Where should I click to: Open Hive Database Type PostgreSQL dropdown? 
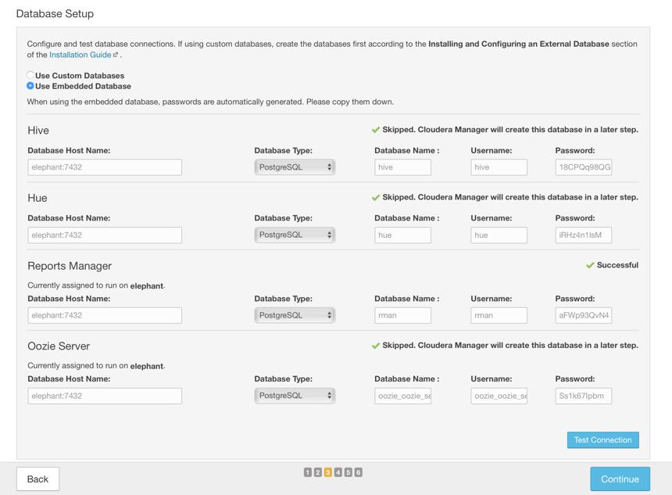click(295, 167)
